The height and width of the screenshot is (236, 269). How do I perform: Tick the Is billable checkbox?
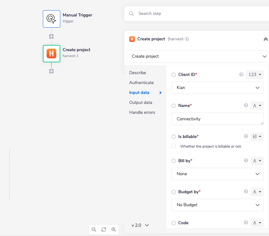coord(174,146)
